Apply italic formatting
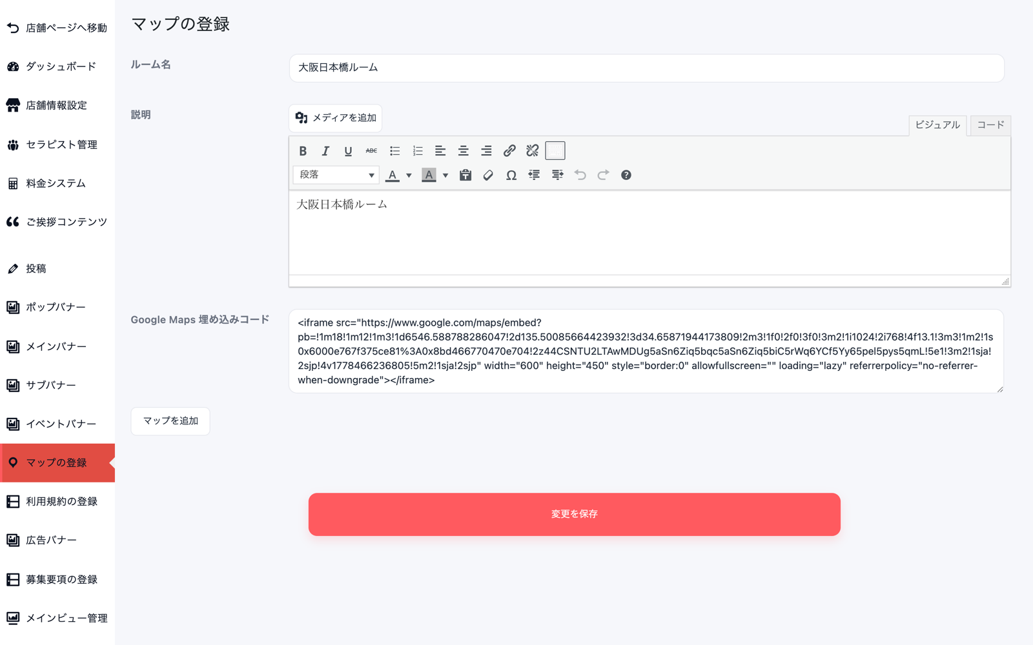This screenshot has height=645, width=1033. click(x=325, y=151)
